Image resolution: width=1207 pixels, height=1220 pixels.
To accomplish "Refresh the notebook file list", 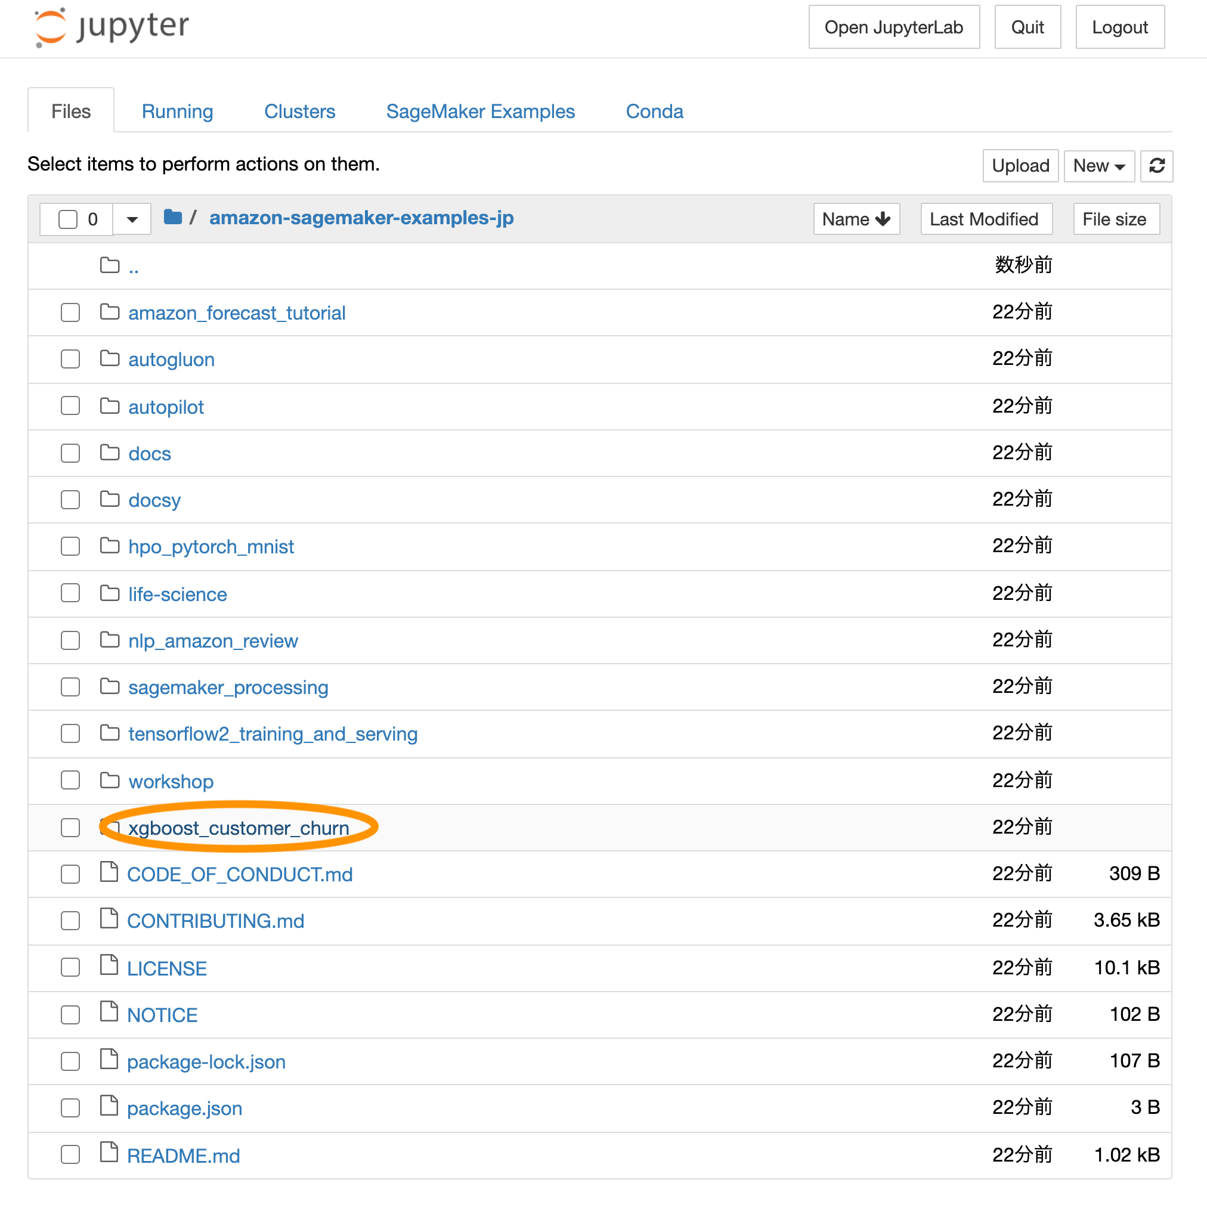I will coord(1156,166).
